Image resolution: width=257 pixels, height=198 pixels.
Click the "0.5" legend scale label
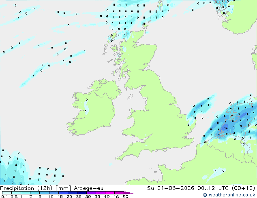pos(14,196)
